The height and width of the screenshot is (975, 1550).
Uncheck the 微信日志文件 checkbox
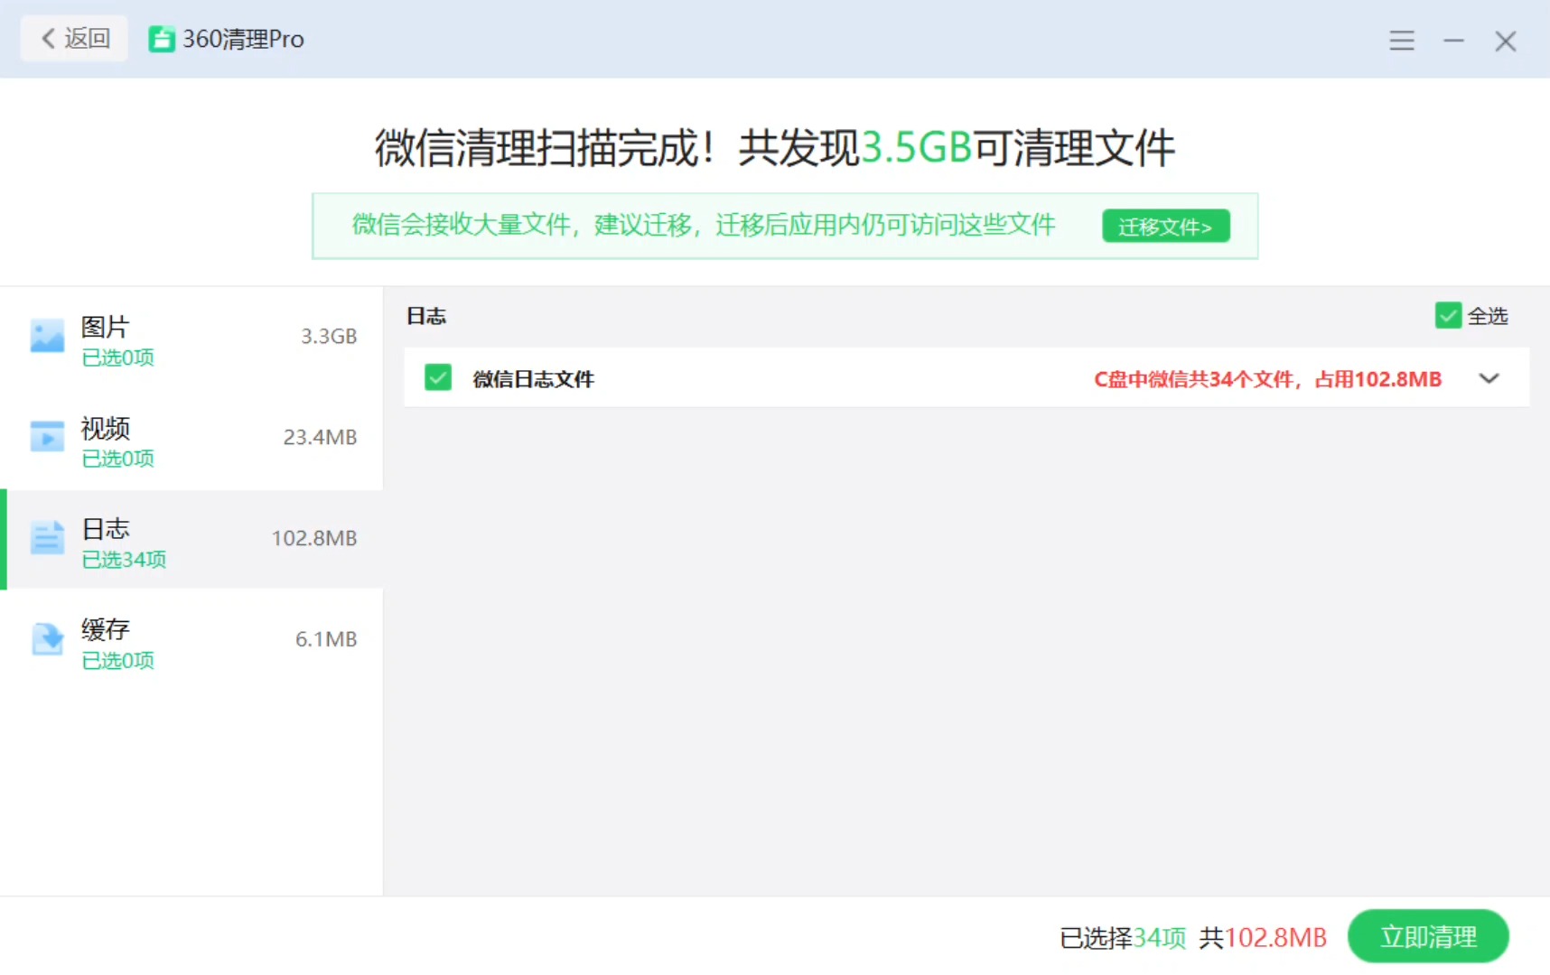[x=438, y=377]
